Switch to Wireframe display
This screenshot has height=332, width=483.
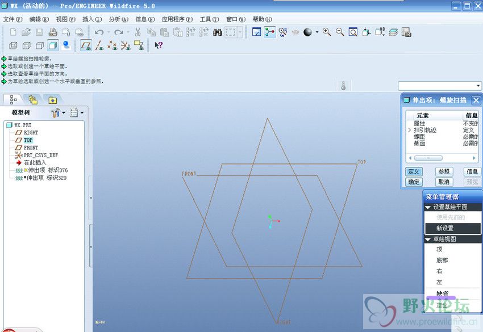(x=13, y=45)
